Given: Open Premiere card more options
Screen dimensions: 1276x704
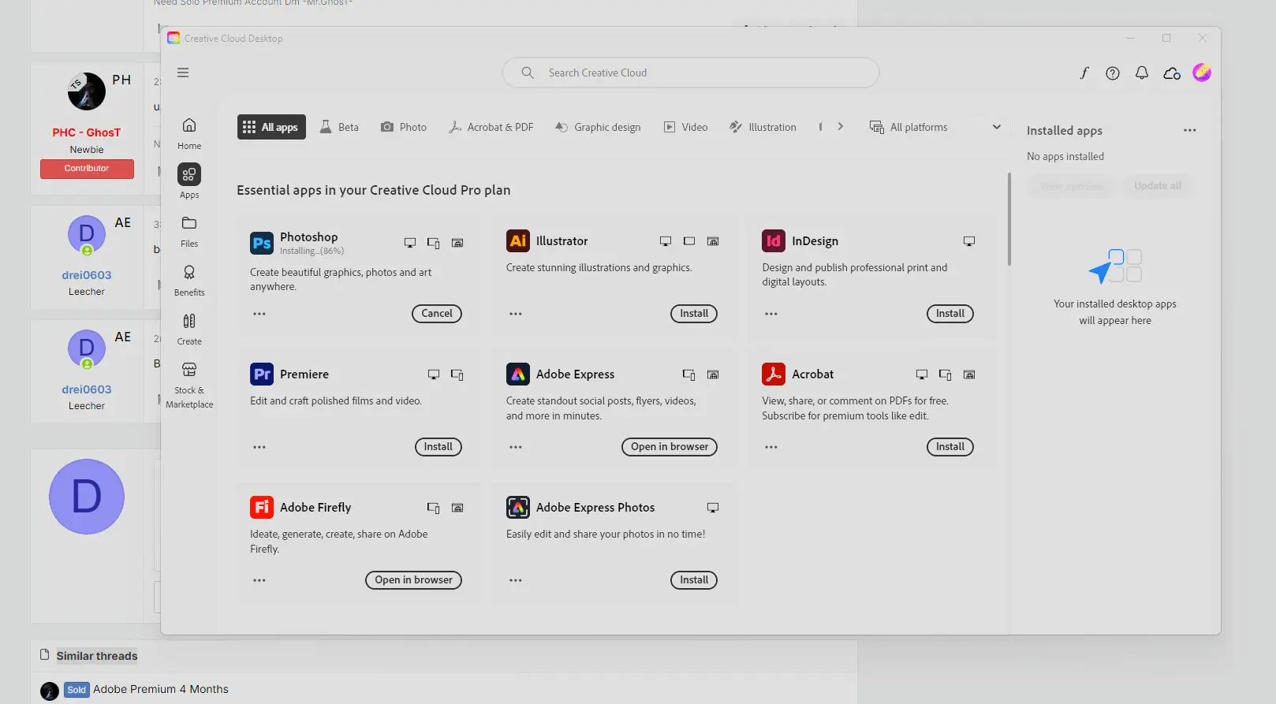Looking at the screenshot, I should [259, 447].
